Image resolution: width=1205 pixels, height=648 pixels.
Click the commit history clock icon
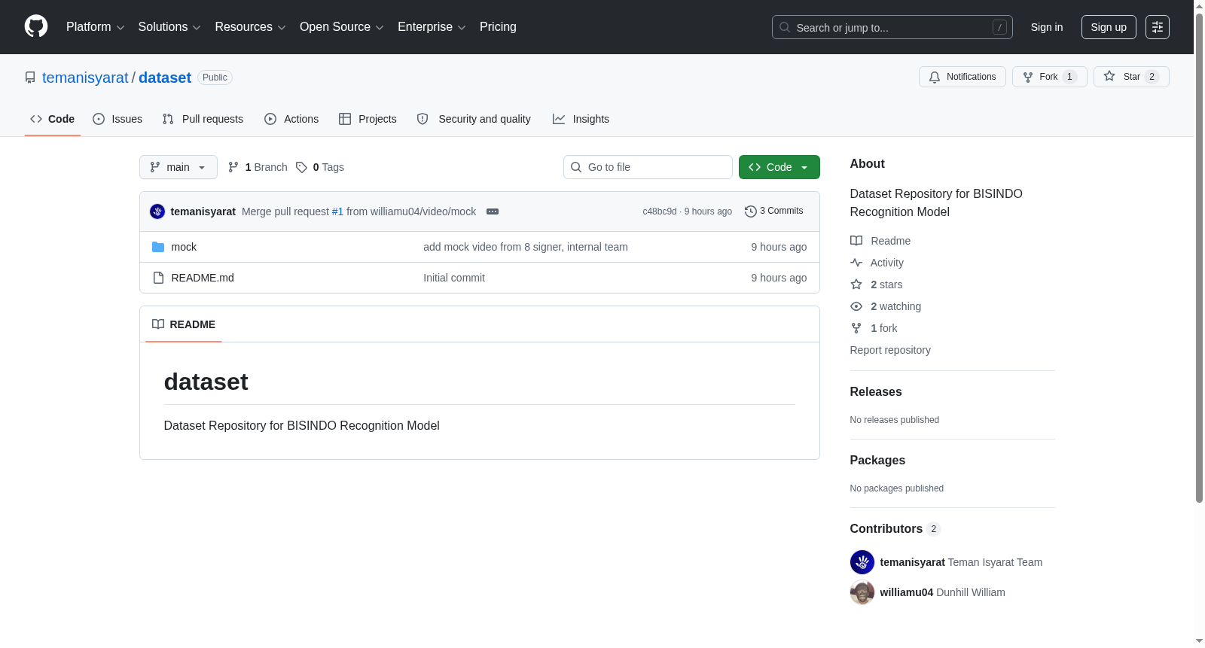pos(750,211)
